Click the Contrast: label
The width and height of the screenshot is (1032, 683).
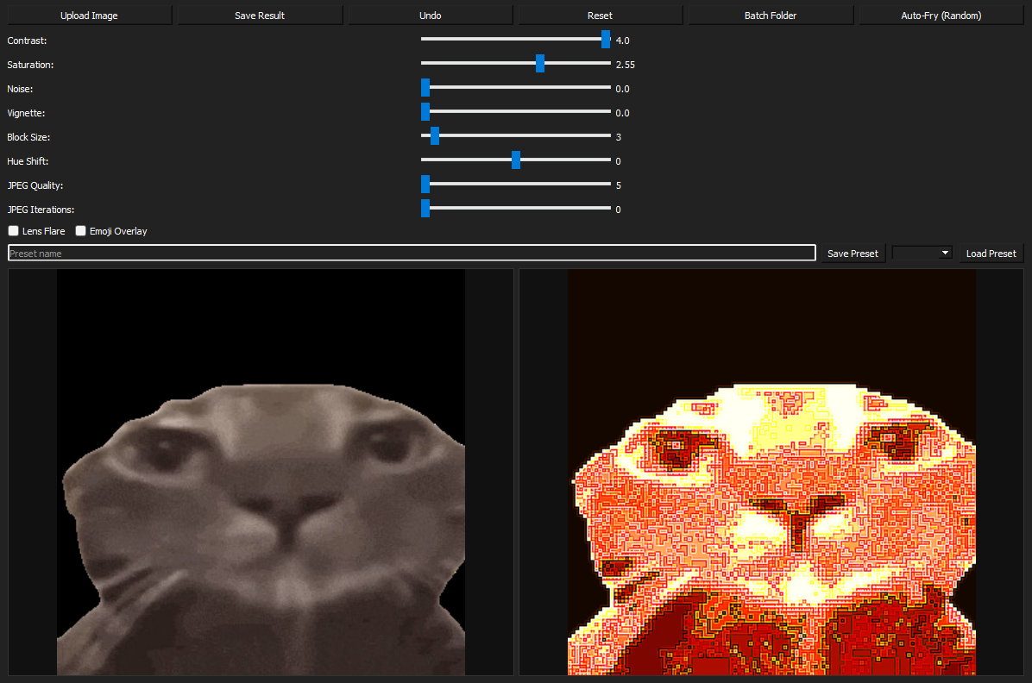[27, 41]
